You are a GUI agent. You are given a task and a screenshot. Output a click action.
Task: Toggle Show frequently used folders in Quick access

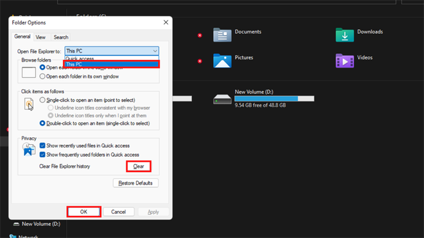pos(90,155)
